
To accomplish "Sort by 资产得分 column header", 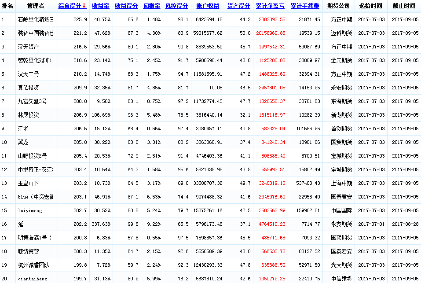I will point(239,6).
